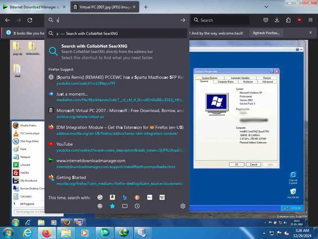Open Action Center flag tray icon
The image size is (318, 239).
click(279, 233)
